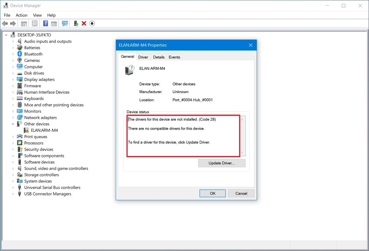Collapse the Other devices category
Image resolution: width=369 pixels, height=251 pixels.
point(13,124)
